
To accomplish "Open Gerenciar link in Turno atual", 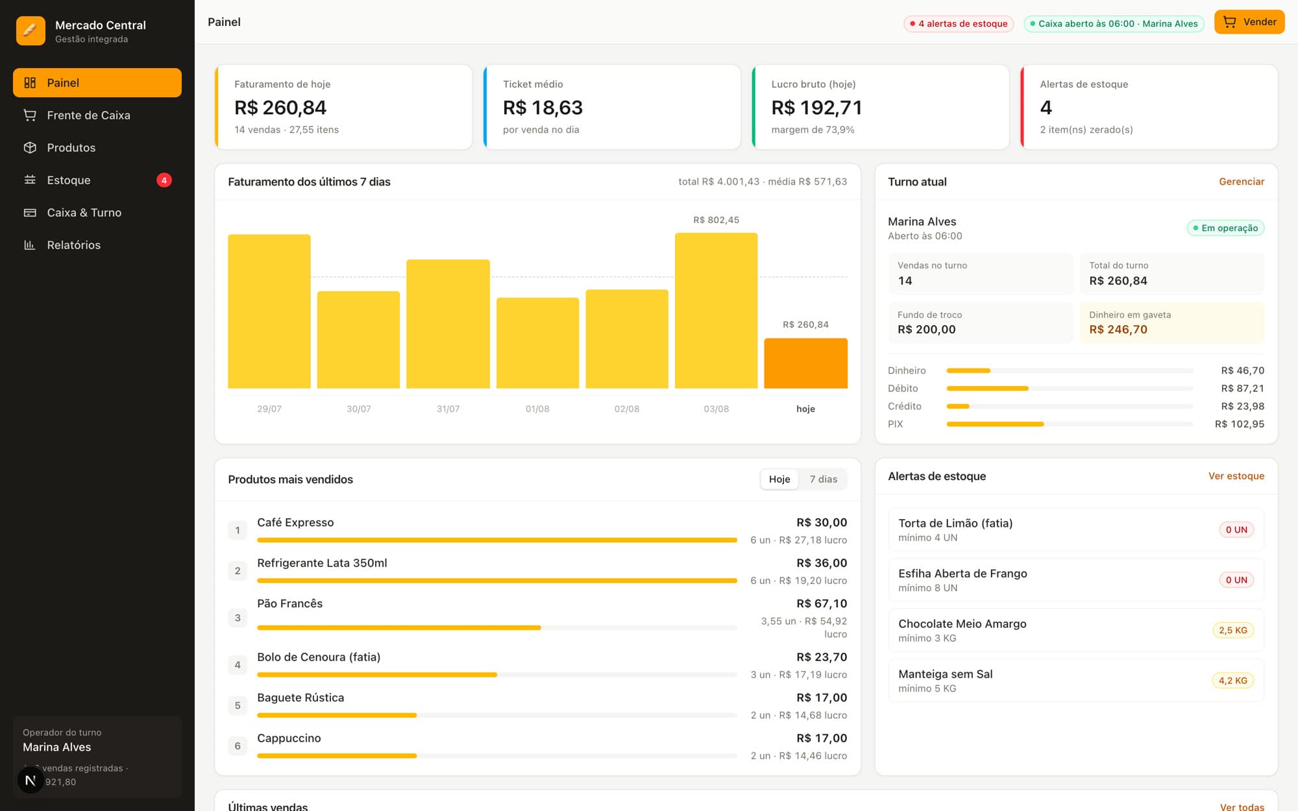I will tap(1242, 182).
